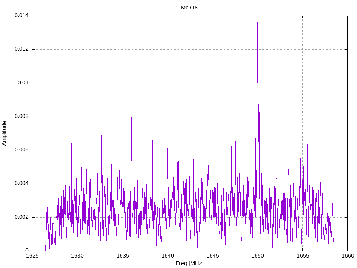This screenshot has height=268, width=357.
Task: Click the Freq [MHz] x-axis label
Action: (189, 263)
